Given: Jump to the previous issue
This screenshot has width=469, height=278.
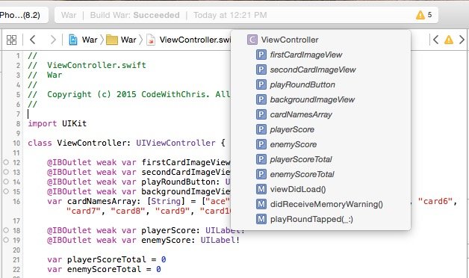Looking at the screenshot, I should (436, 40).
